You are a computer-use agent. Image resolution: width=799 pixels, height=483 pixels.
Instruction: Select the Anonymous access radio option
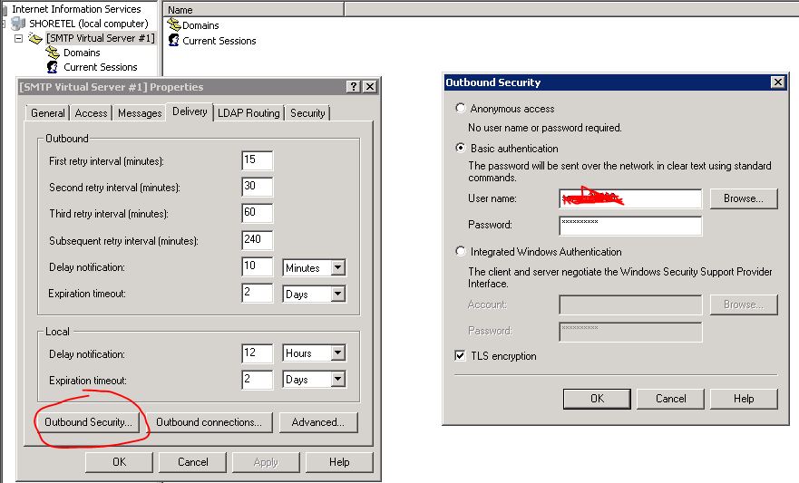pyautogui.click(x=461, y=109)
